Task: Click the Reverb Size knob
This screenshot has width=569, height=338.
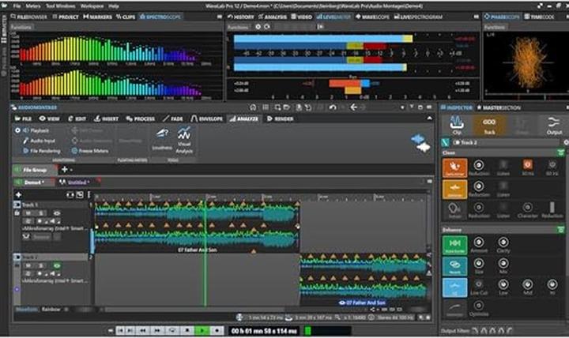Action: coord(479,263)
